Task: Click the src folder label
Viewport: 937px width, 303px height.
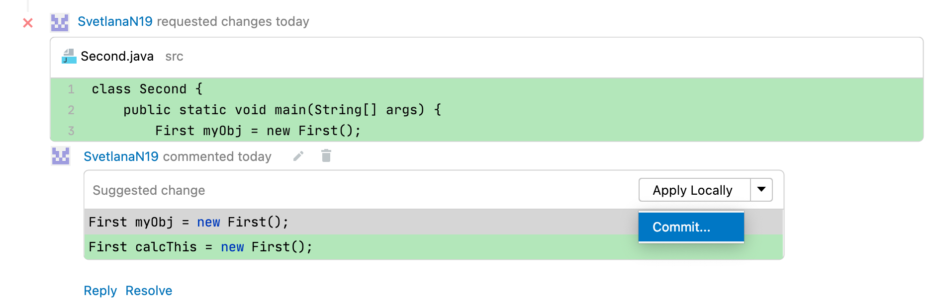Action: (174, 57)
